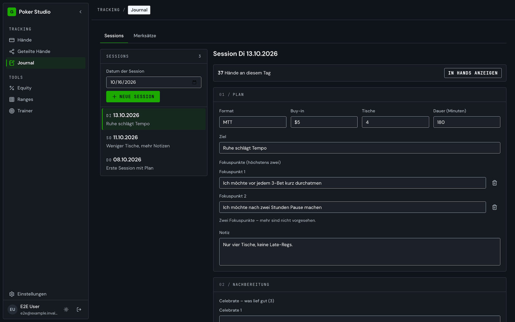Click the Dauer (Minuten) field
The height and width of the screenshot is (322, 515).
pyautogui.click(x=467, y=122)
